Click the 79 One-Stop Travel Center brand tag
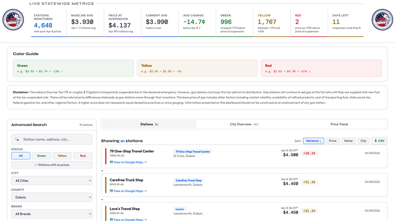The width and height of the screenshot is (395, 221). (x=192, y=152)
